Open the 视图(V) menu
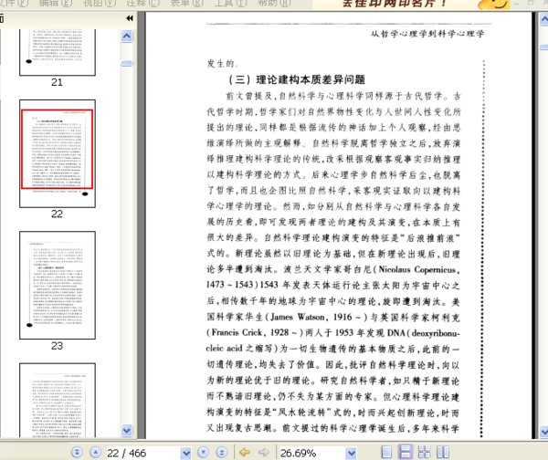Screen dimensions: 548x460 point(100,3)
